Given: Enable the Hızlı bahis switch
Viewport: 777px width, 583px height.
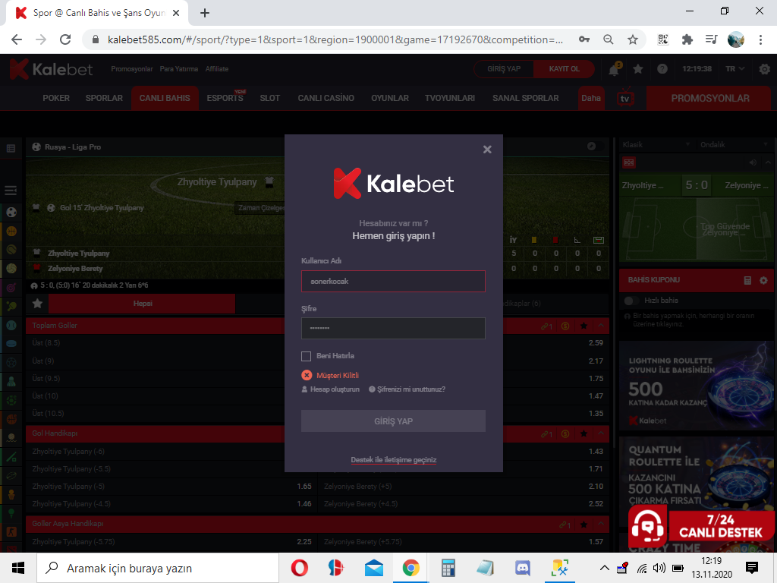Looking at the screenshot, I should pyautogui.click(x=631, y=301).
